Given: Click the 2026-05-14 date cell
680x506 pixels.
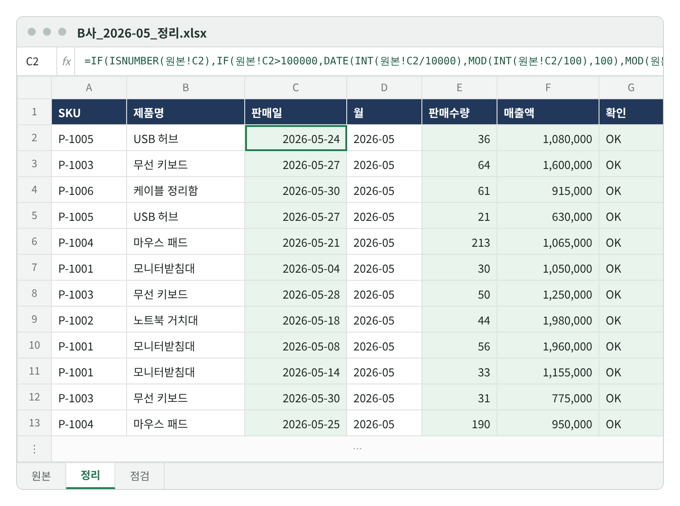Looking at the screenshot, I should (x=296, y=371).
